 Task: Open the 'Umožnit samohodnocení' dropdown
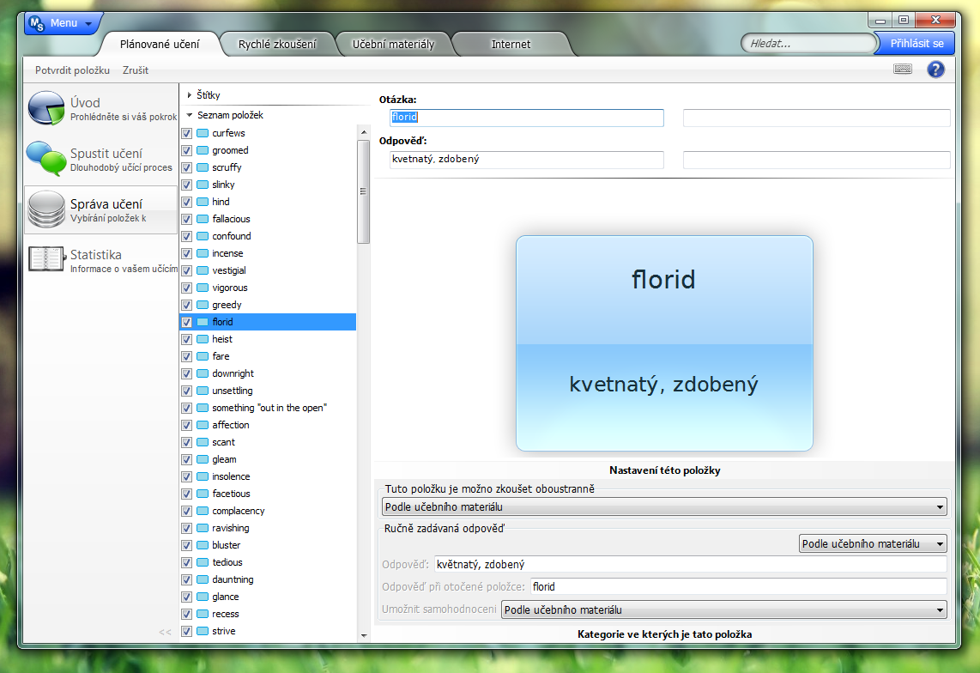click(x=723, y=610)
